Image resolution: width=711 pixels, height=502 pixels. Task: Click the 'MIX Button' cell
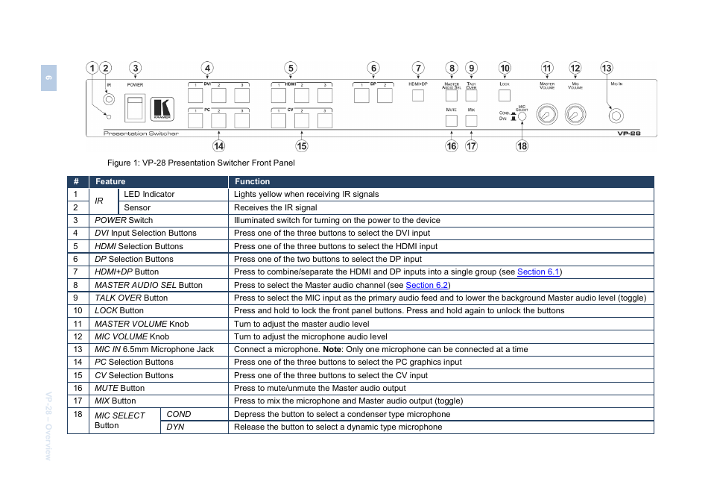pos(159,401)
